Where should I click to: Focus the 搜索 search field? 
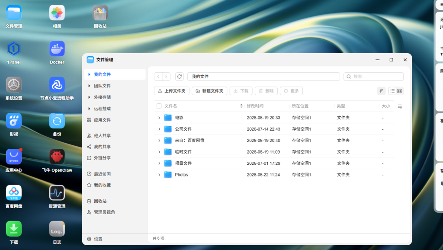point(373,77)
